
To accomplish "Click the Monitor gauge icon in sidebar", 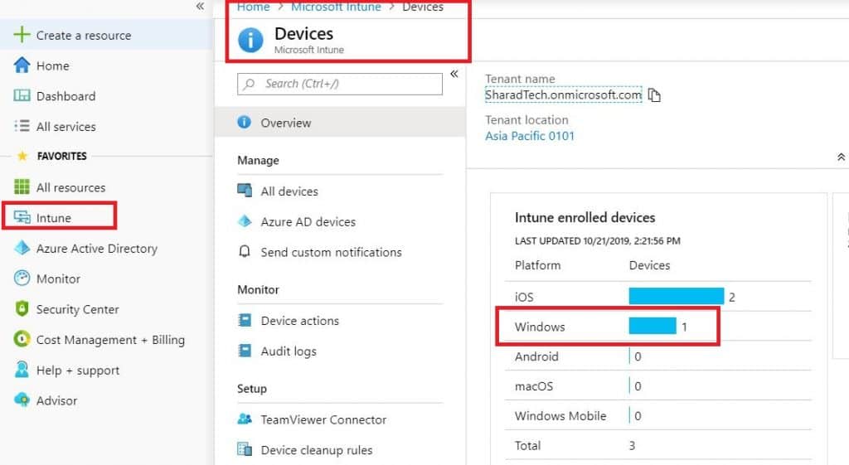I will (x=22, y=279).
